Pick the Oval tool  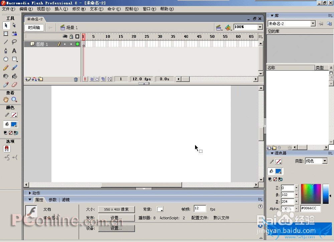pyautogui.click(x=6, y=59)
